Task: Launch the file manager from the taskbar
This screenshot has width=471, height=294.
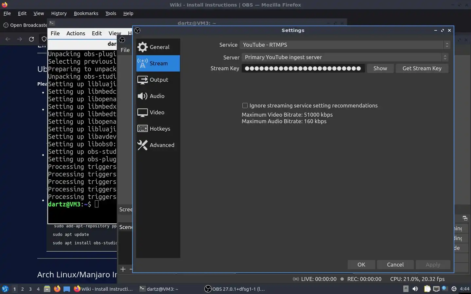Action: [x=47, y=289]
